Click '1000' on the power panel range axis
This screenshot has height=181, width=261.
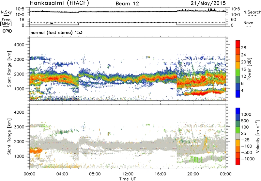[19, 89]
